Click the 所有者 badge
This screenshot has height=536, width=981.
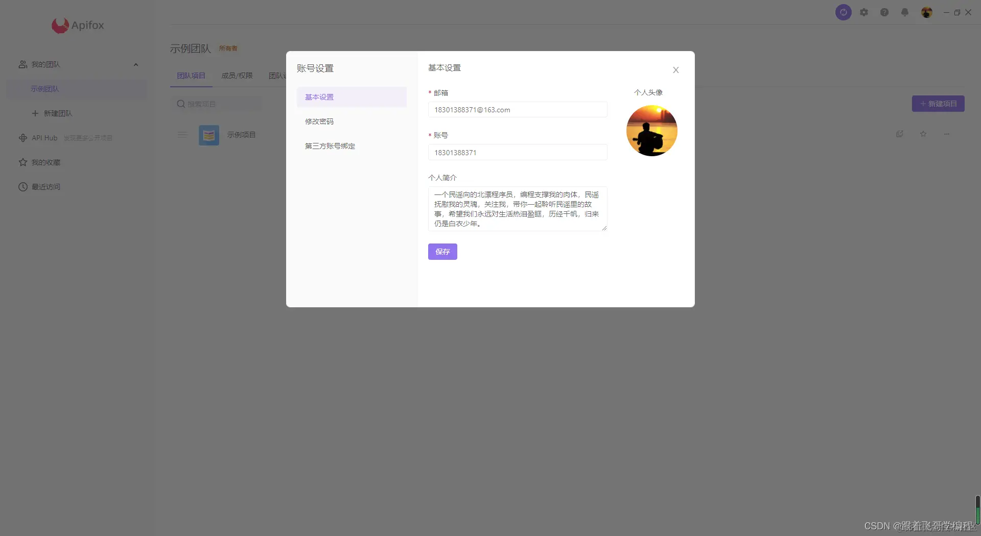coord(228,48)
